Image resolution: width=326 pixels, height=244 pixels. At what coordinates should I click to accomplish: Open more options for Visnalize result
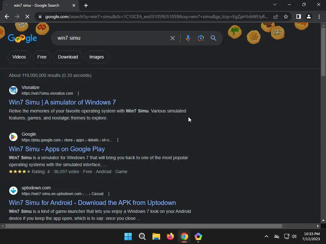[78, 93]
